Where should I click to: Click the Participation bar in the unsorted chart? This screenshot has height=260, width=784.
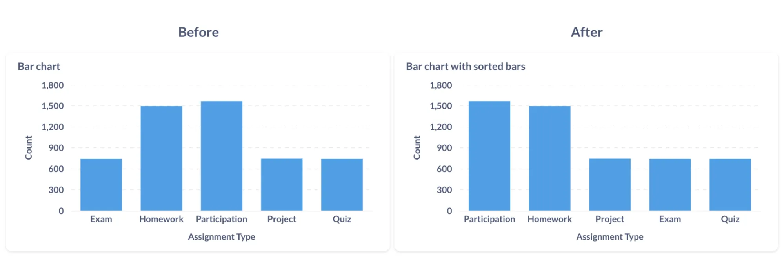point(222,156)
